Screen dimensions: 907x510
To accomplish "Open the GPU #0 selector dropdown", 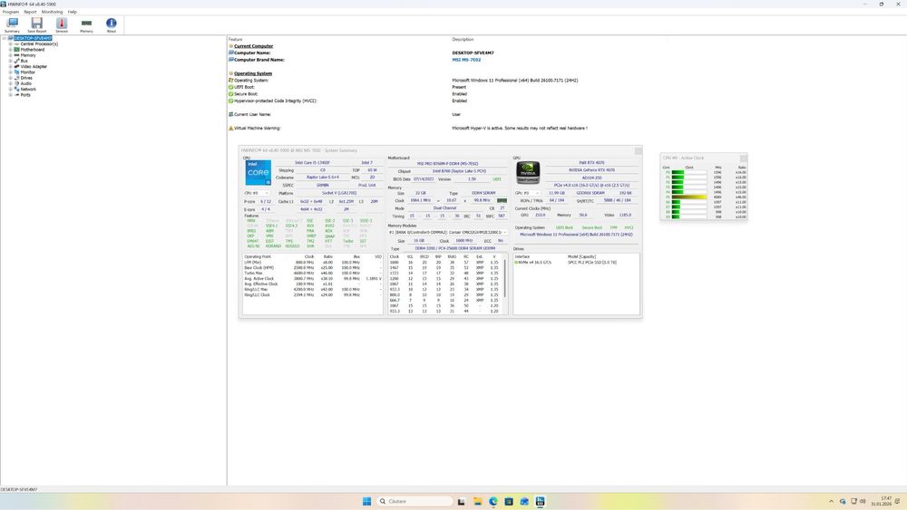I will pos(527,193).
